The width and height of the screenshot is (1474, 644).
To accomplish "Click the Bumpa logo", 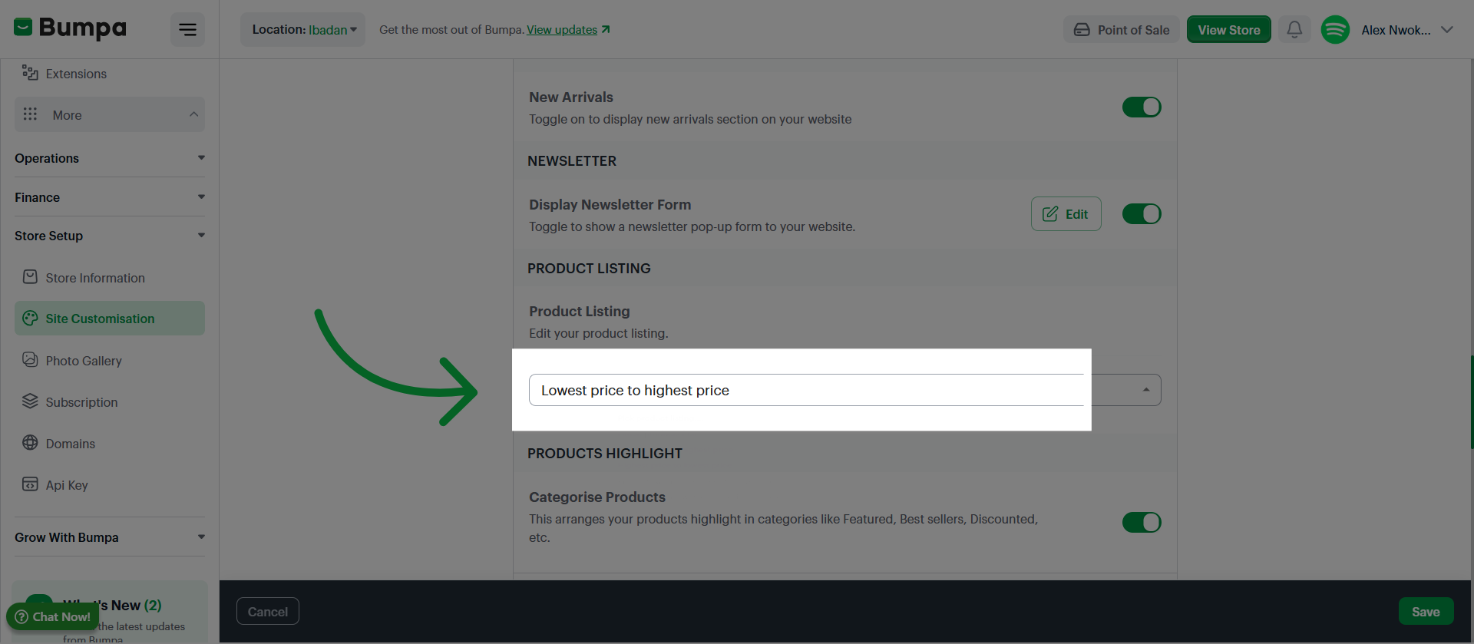I will (70, 28).
